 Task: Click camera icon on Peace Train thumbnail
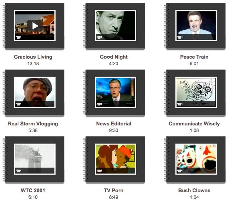click(180, 37)
